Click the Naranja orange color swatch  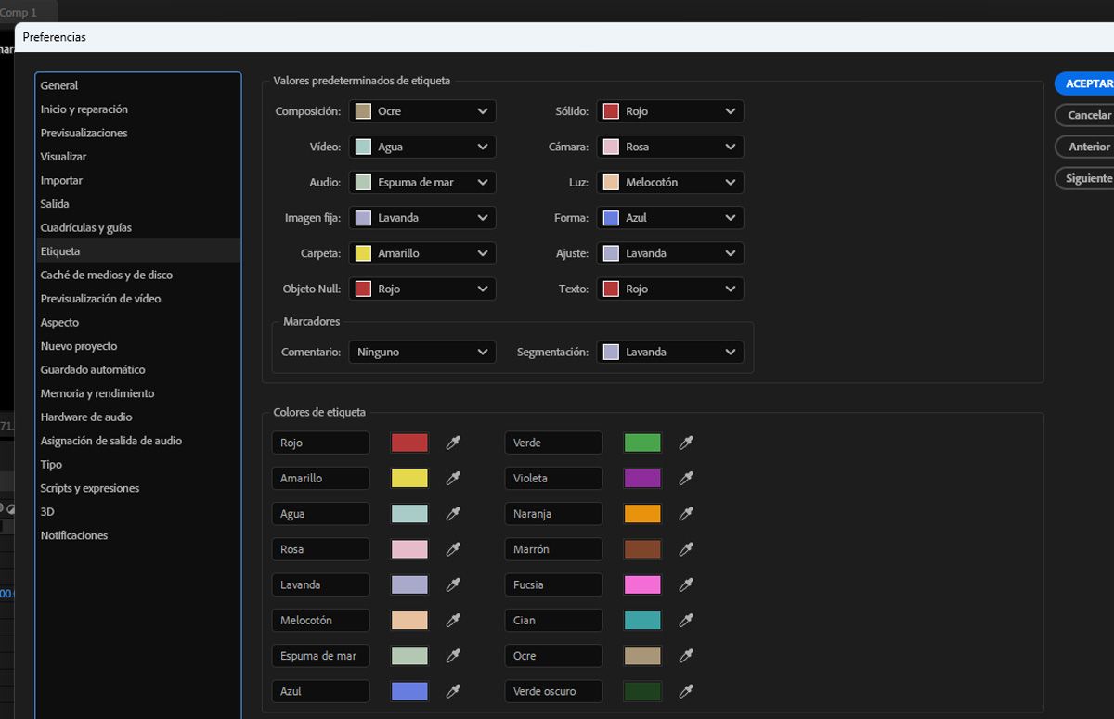pos(642,514)
